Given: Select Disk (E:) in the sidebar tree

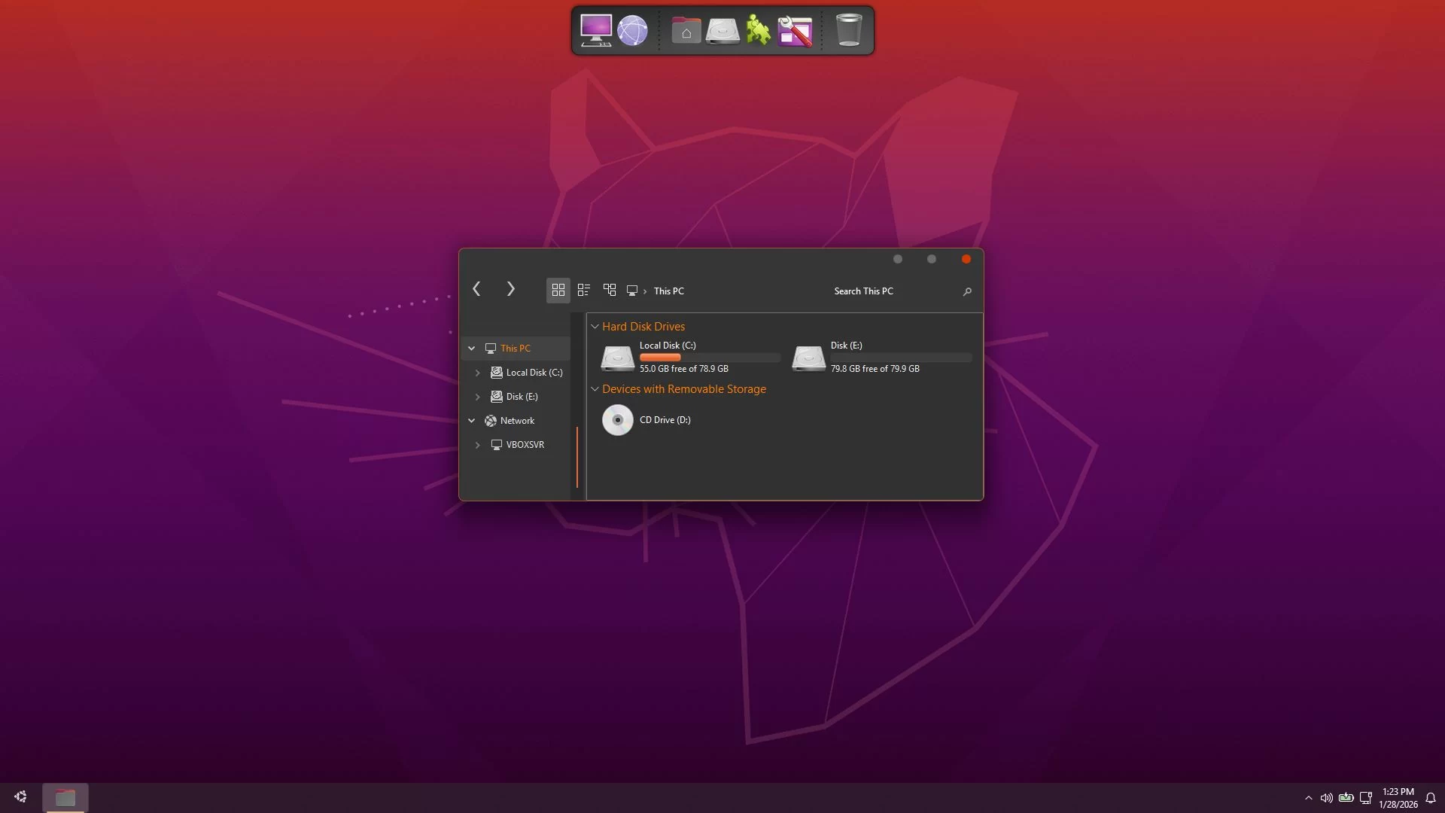Looking at the screenshot, I should [522, 397].
